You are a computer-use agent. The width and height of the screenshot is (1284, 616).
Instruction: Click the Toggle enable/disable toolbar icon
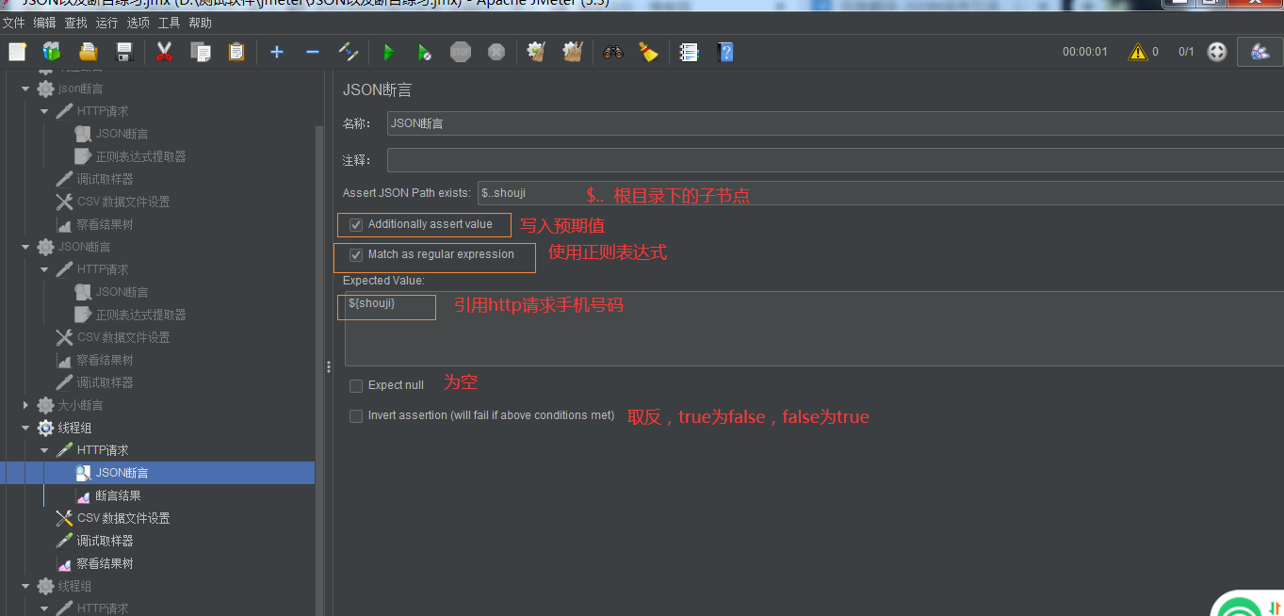[x=349, y=52]
